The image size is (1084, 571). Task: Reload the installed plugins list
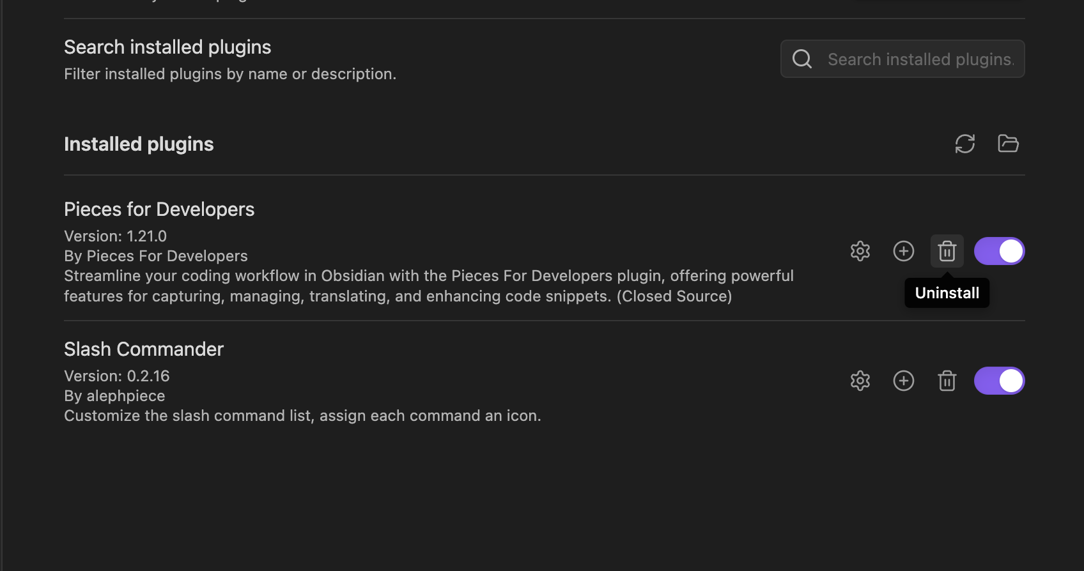point(964,144)
